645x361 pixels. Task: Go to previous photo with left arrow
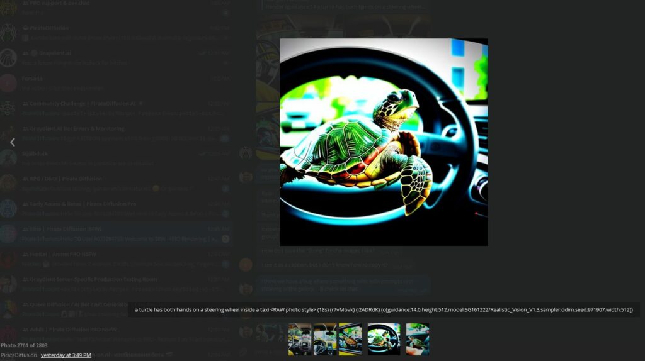click(x=13, y=142)
